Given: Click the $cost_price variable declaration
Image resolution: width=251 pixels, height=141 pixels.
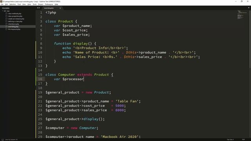Looking at the screenshot, I should click(x=75, y=30).
